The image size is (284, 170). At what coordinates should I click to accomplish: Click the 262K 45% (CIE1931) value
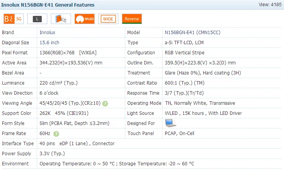point(64,113)
